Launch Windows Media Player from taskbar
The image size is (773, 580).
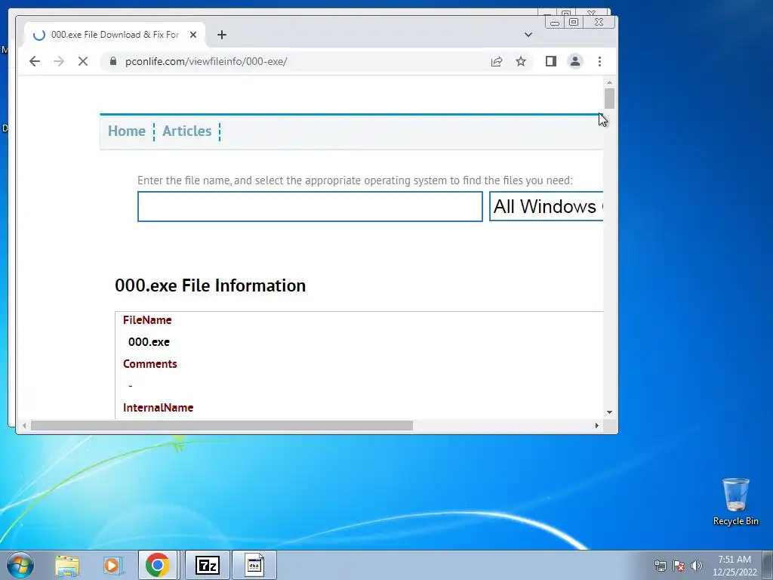pos(112,565)
